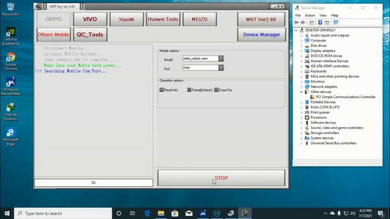
Task: Open File Explorer from taskbar
Action: (161, 214)
